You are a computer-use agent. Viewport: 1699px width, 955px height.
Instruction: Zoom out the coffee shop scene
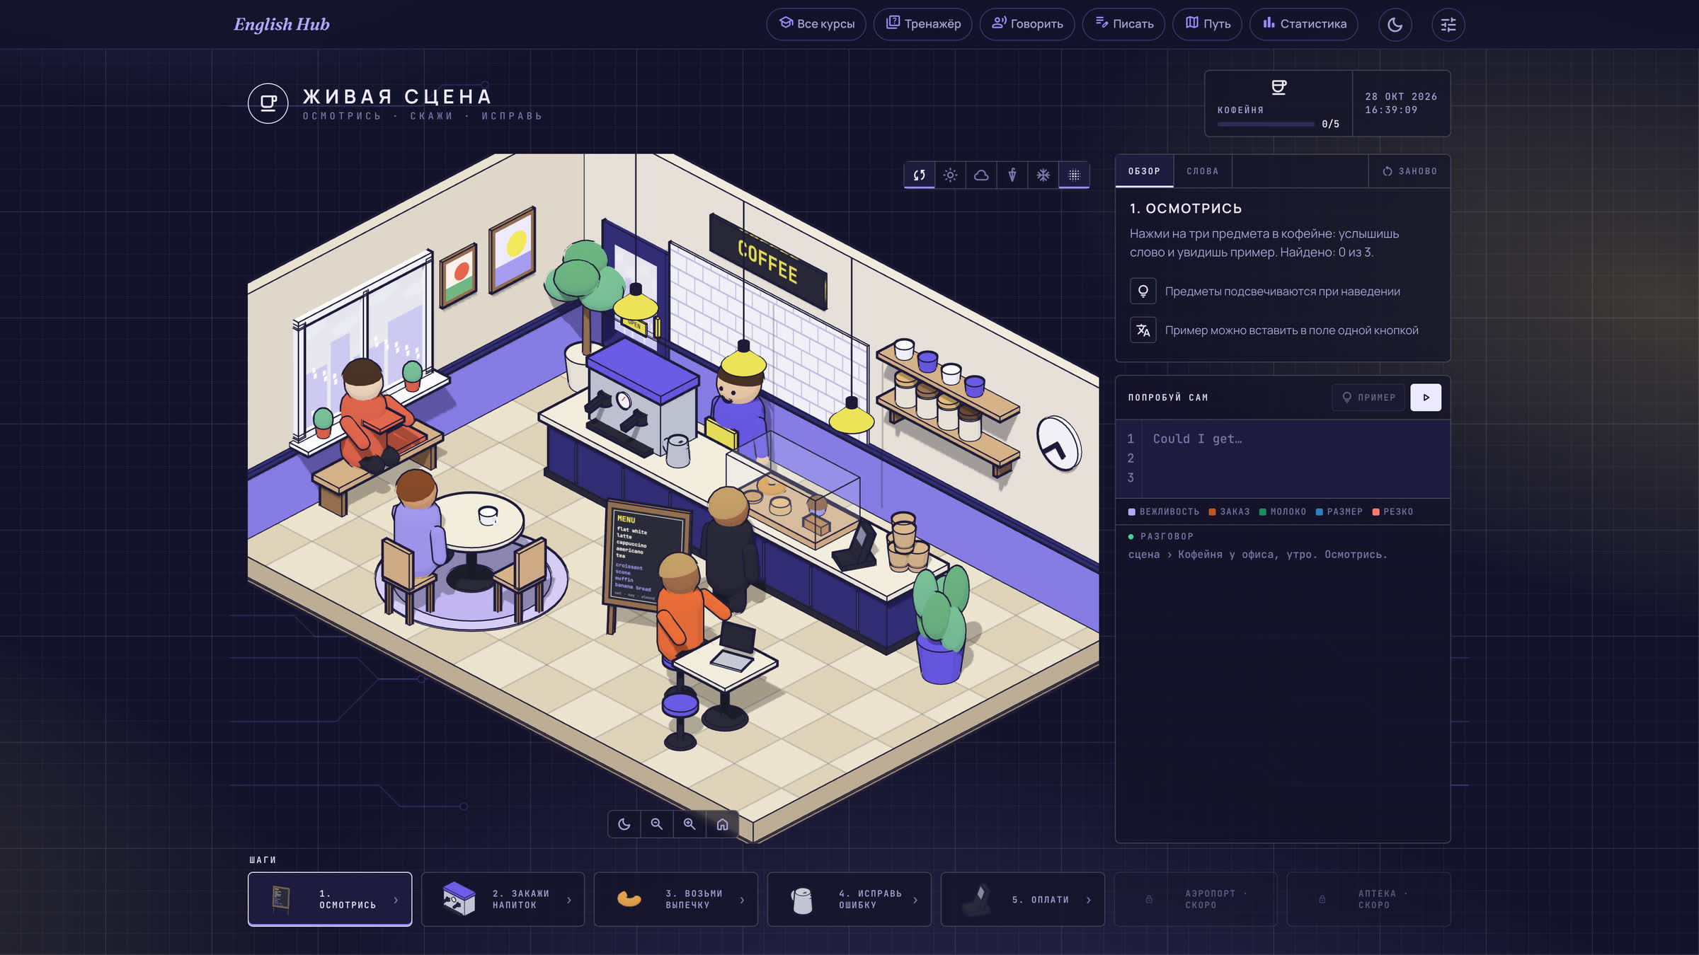(x=656, y=824)
